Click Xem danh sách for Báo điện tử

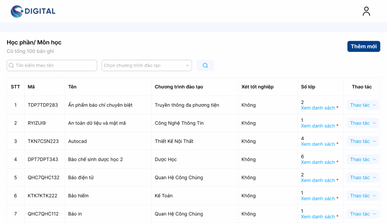click(318, 181)
